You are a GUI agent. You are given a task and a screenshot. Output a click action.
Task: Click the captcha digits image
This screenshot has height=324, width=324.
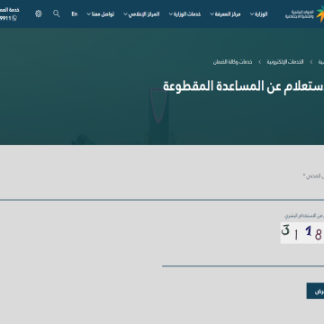[x=302, y=233]
